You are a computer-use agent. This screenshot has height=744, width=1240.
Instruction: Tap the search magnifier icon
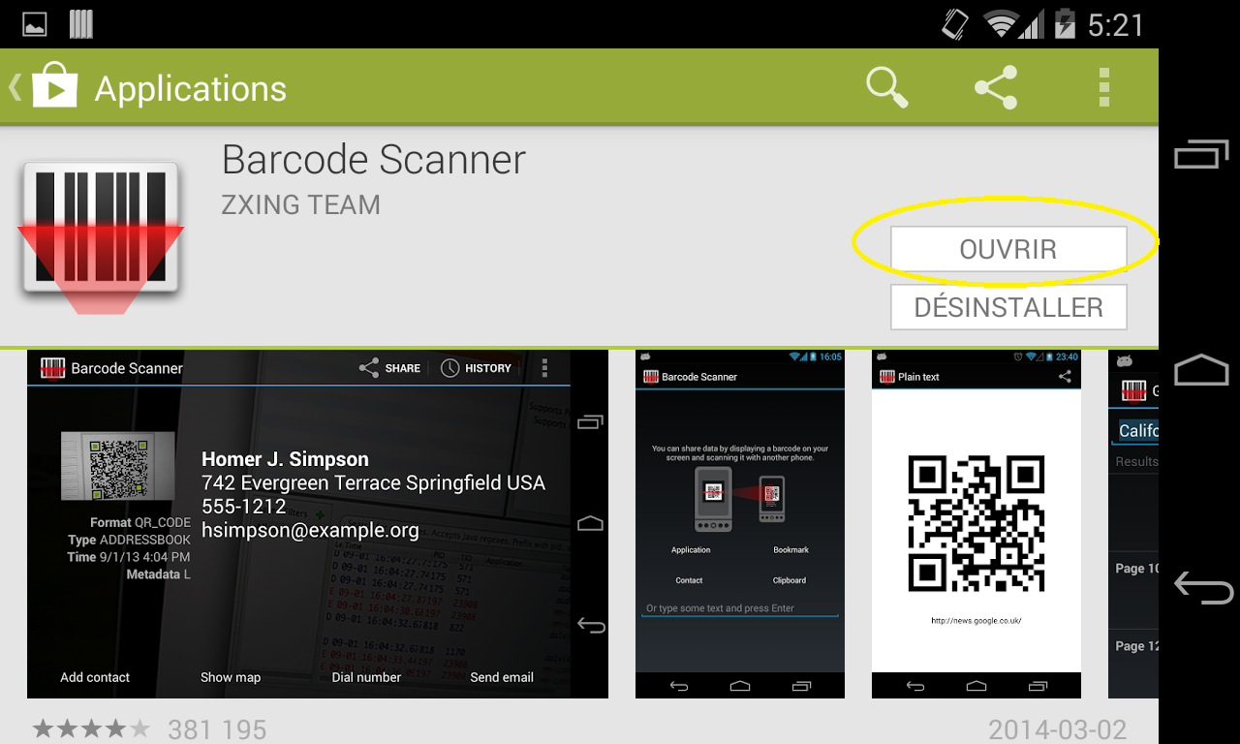click(886, 88)
